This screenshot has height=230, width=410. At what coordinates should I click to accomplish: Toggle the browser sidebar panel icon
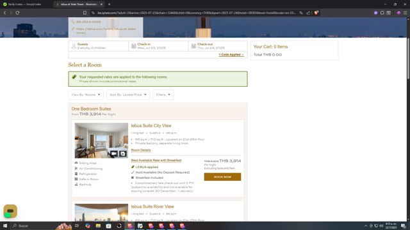click(x=389, y=13)
